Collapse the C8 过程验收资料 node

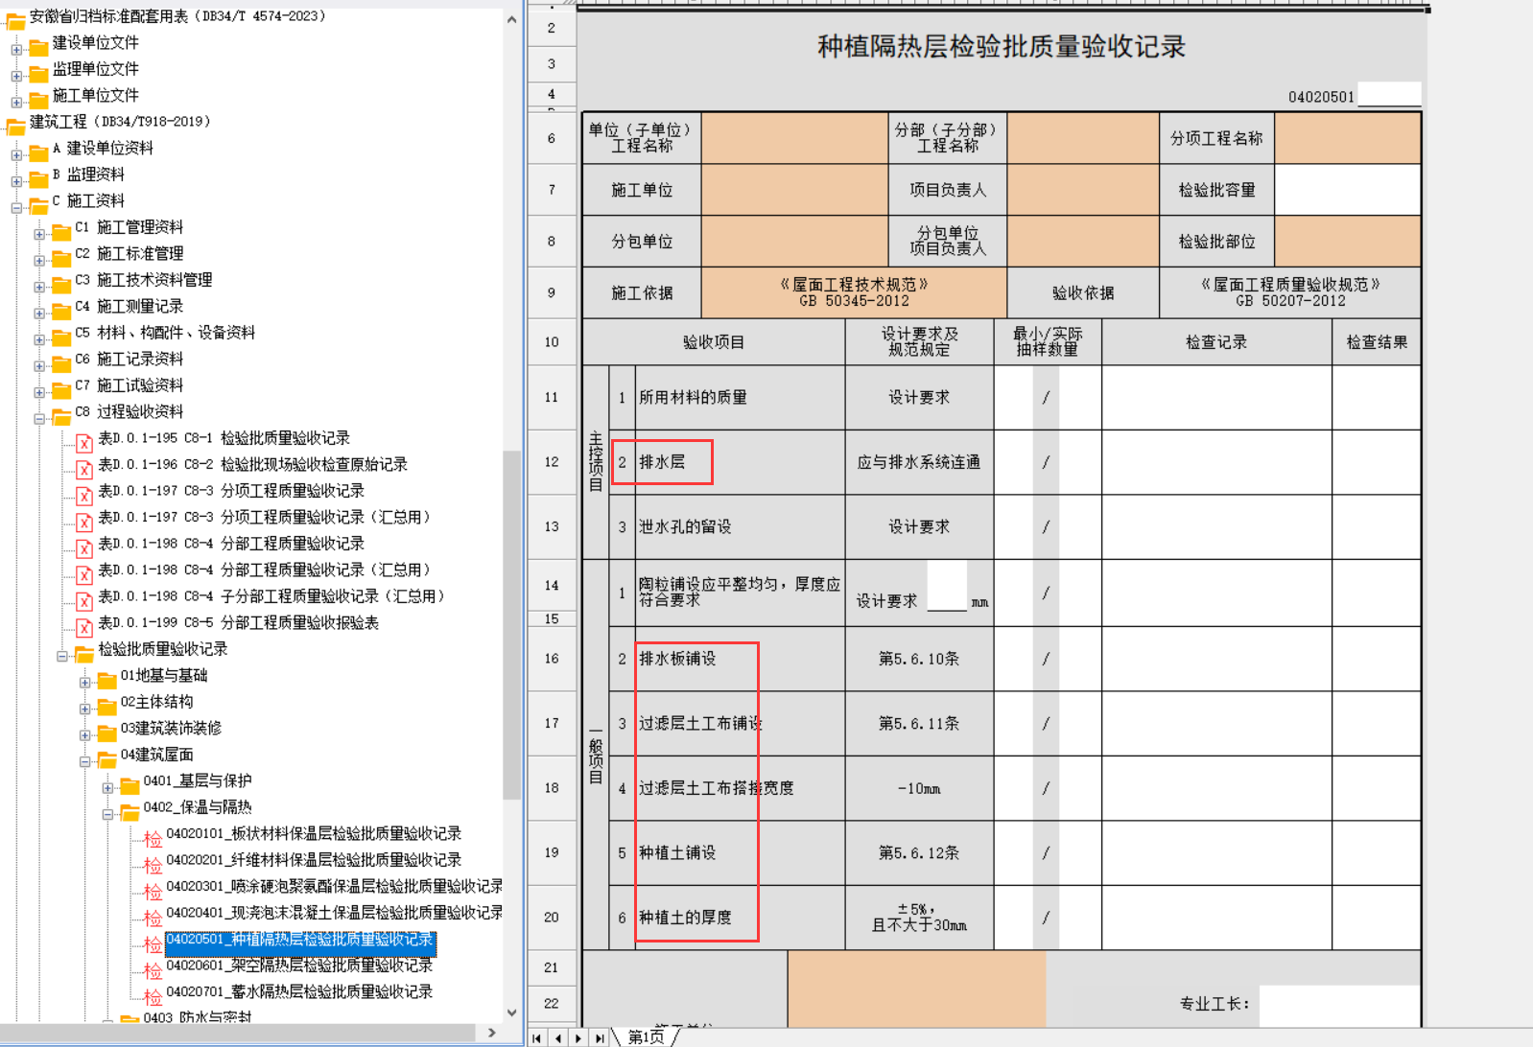39,419
